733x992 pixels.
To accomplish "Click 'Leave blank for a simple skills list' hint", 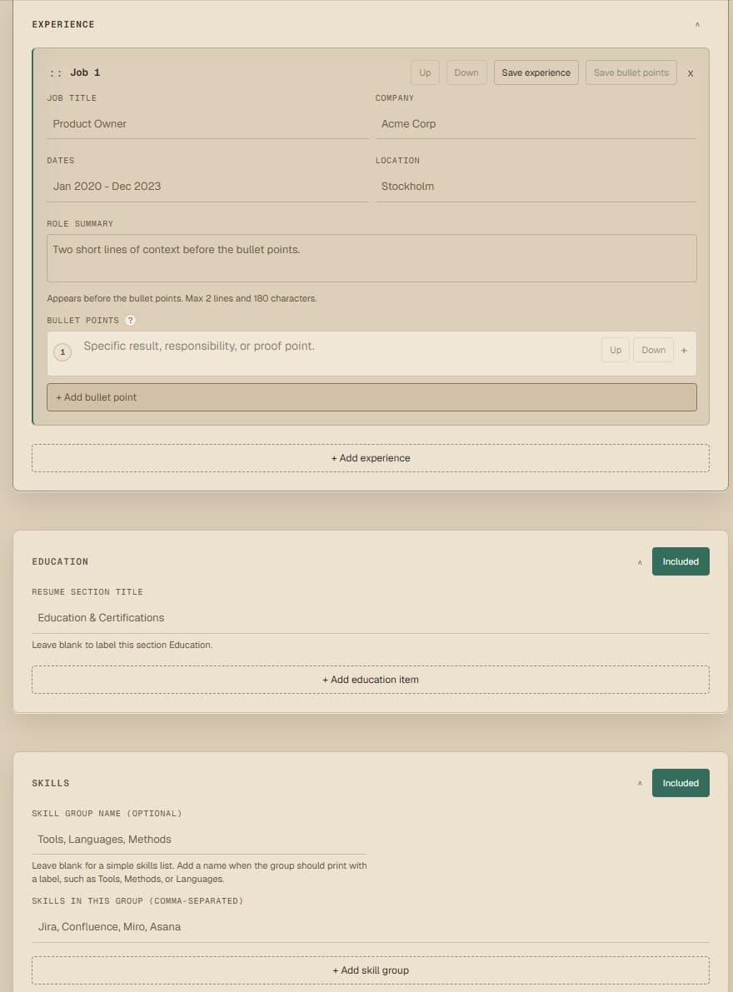I will [x=199, y=872].
